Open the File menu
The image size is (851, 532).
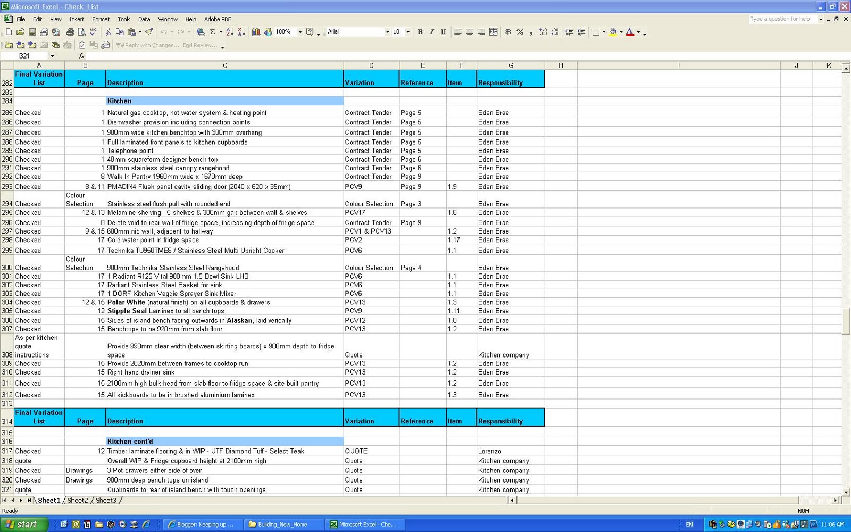click(21, 19)
